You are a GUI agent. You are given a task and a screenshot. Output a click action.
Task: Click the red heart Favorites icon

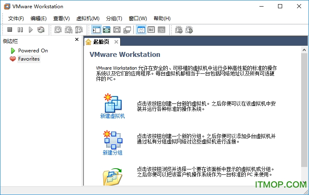13,59
